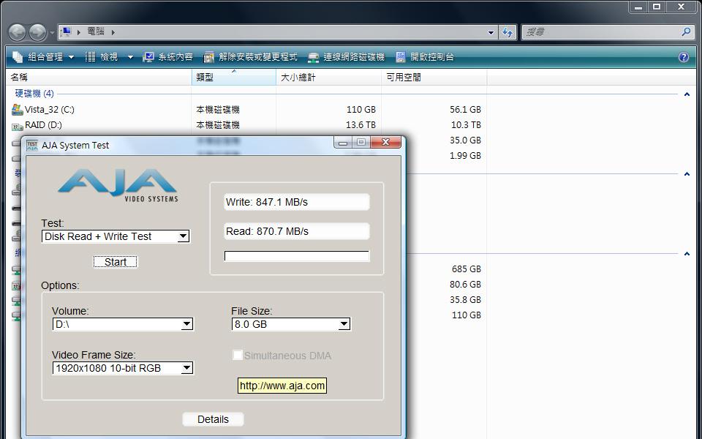This screenshot has width=702, height=439.
Task: Click the 1.99 GB free space value
Action: (465, 156)
